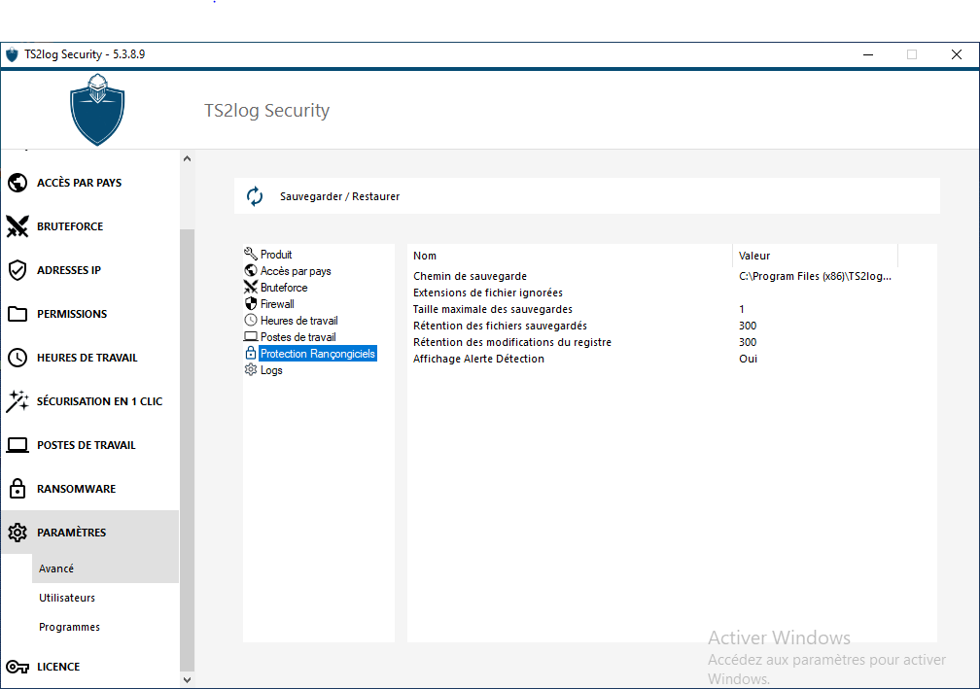Click the circular arrows Sauvegarder / Restaurer icon
Screen dimensions: 980x689
pyautogui.click(x=255, y=196)
